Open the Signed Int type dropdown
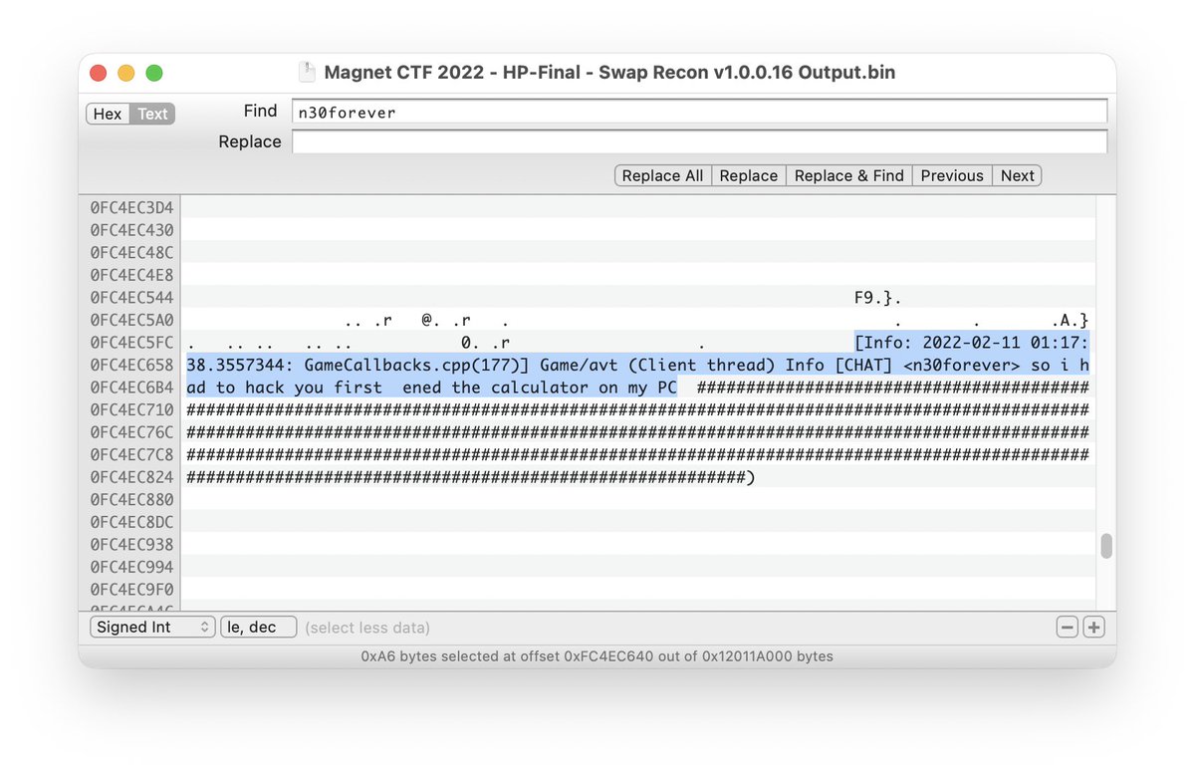Image resolution: width=1195 pixels, height=772 pixels. click(152, 628)
